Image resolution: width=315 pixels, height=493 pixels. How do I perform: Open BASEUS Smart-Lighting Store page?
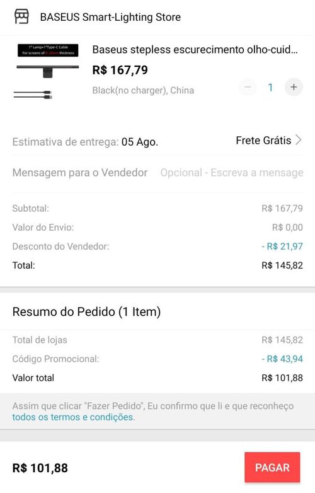click(x=110, y=17)
